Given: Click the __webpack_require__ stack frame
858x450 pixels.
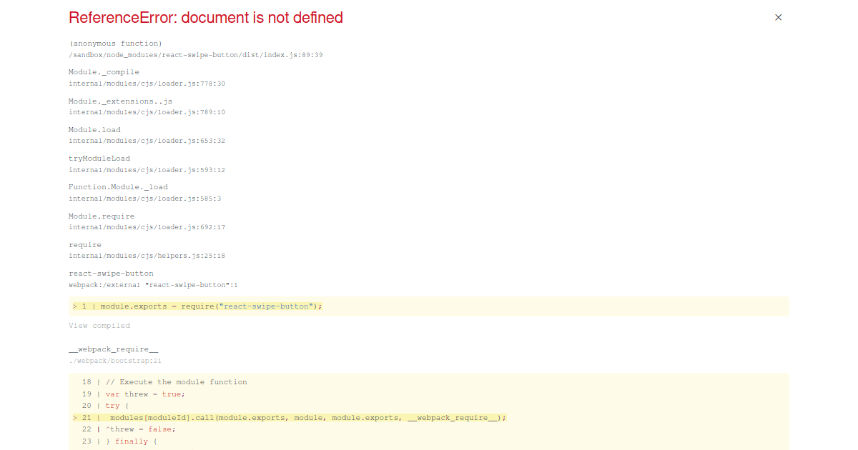Looking at the screenshot, I should (114, 349).
